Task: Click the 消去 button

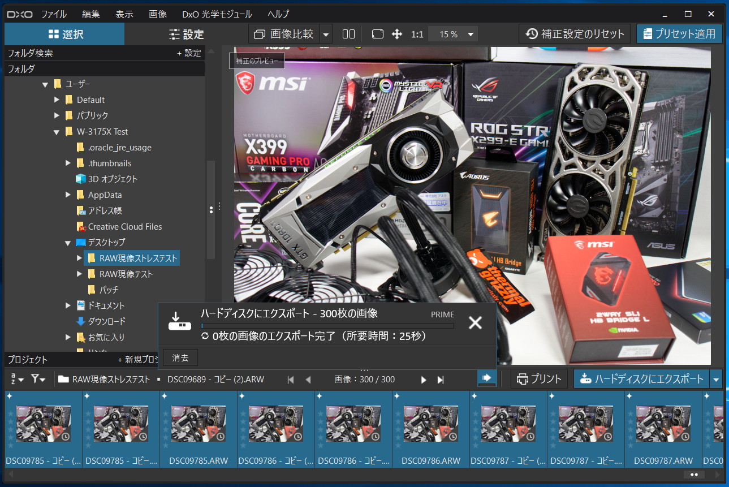Action: coord(180,357)
